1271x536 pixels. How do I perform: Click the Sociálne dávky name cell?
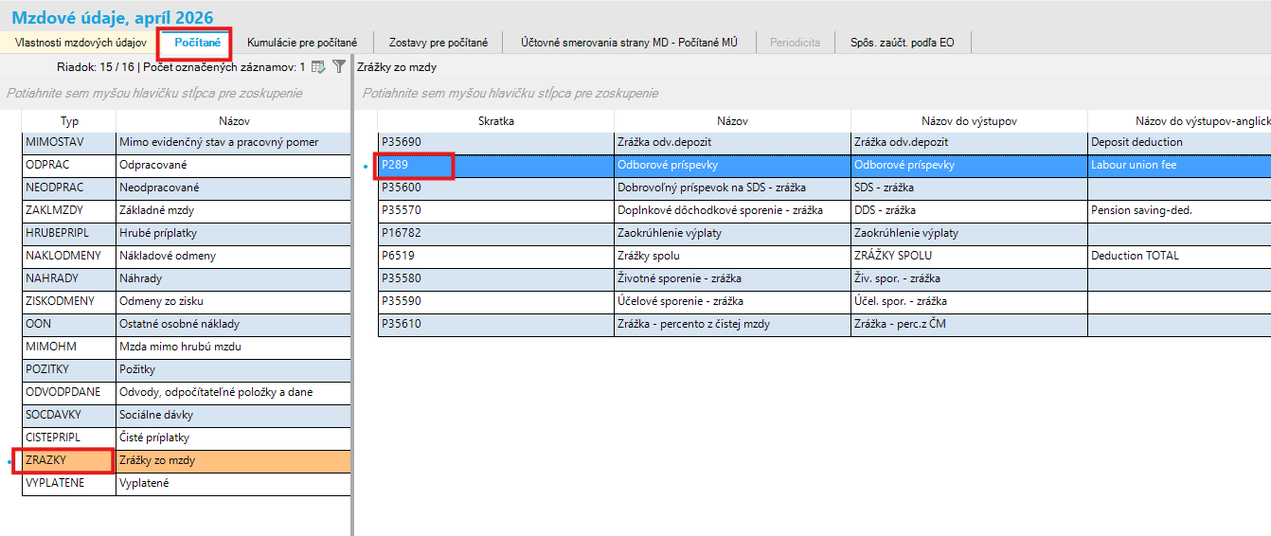tap(234, 416)
